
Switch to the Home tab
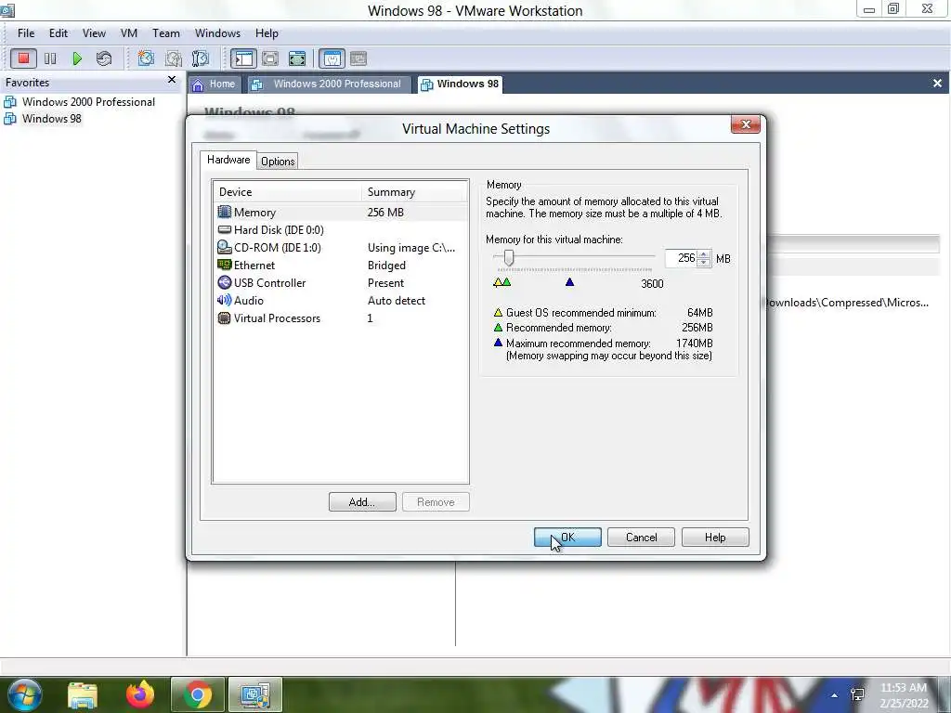tap(215, 84)
